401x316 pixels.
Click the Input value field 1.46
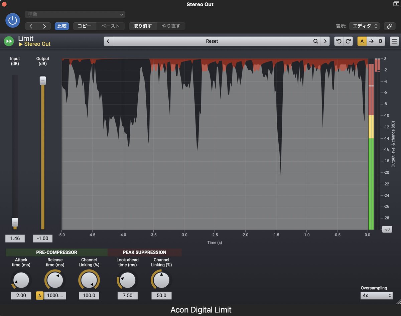click(15, 239)
